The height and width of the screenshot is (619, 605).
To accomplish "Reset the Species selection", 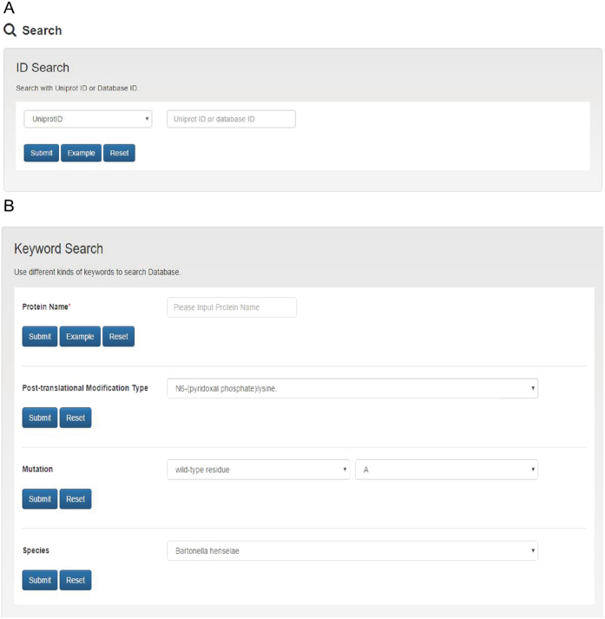I will pos(76,580).
